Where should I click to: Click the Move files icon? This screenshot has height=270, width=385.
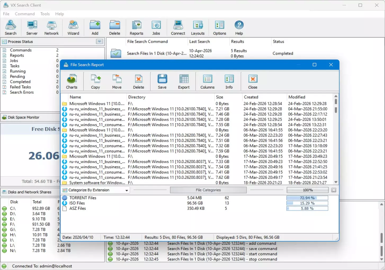point(117,81)
